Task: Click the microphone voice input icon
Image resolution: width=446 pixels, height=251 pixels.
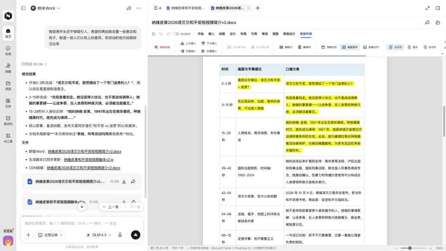Action: click(x=120, y=235)
